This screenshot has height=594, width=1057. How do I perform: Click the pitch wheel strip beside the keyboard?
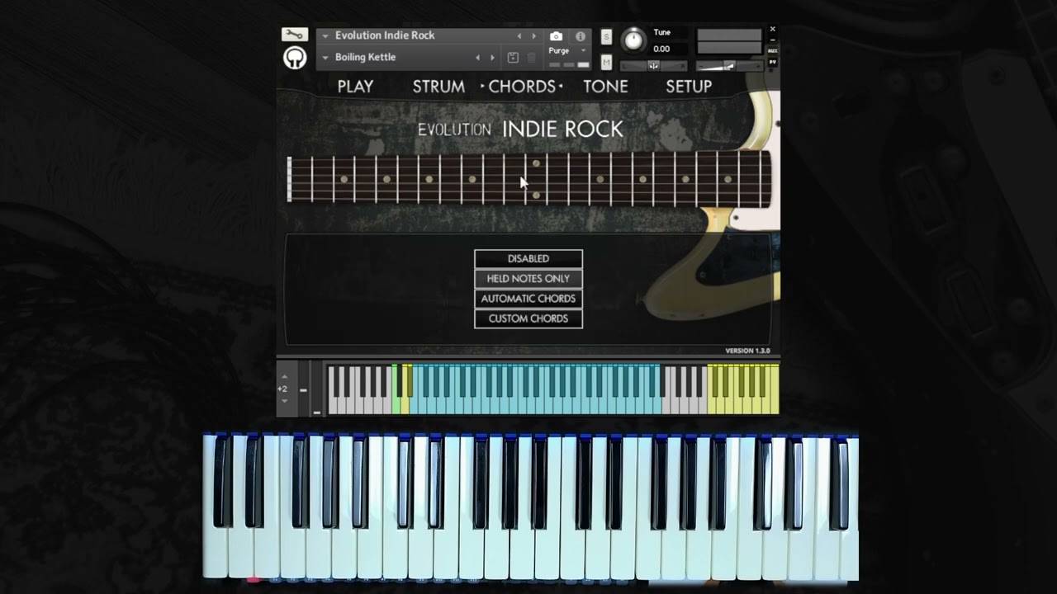pyautogui.click(x=303, y=389)
